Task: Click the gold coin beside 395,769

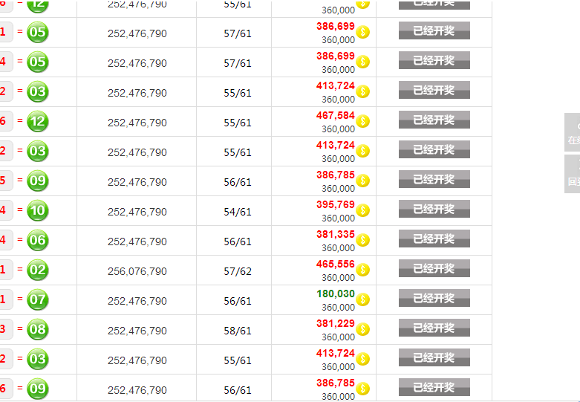Action: point(363,210)
